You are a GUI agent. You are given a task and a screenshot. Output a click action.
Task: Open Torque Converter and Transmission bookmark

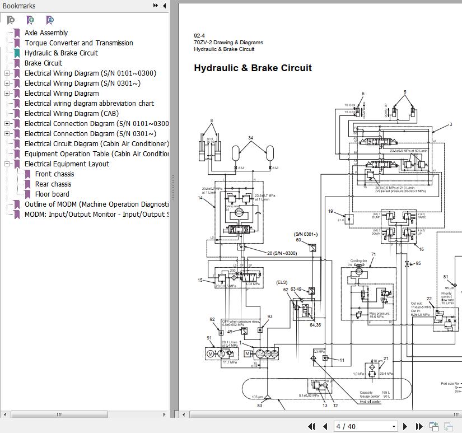(x=78, y=43)
